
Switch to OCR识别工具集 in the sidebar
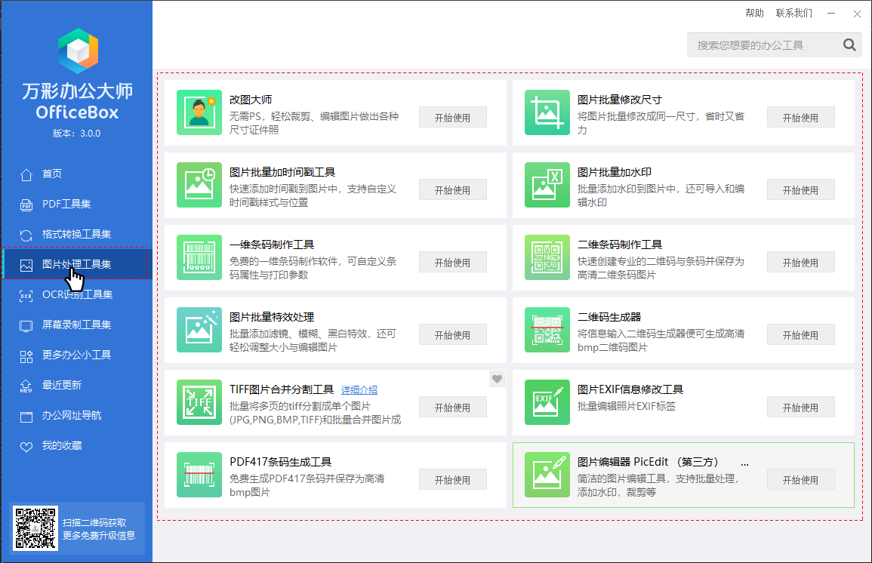coord(77,294)
